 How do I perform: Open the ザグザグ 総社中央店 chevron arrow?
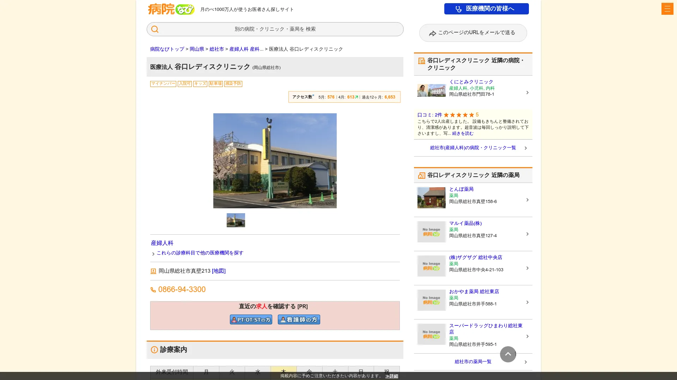[527, 268]
